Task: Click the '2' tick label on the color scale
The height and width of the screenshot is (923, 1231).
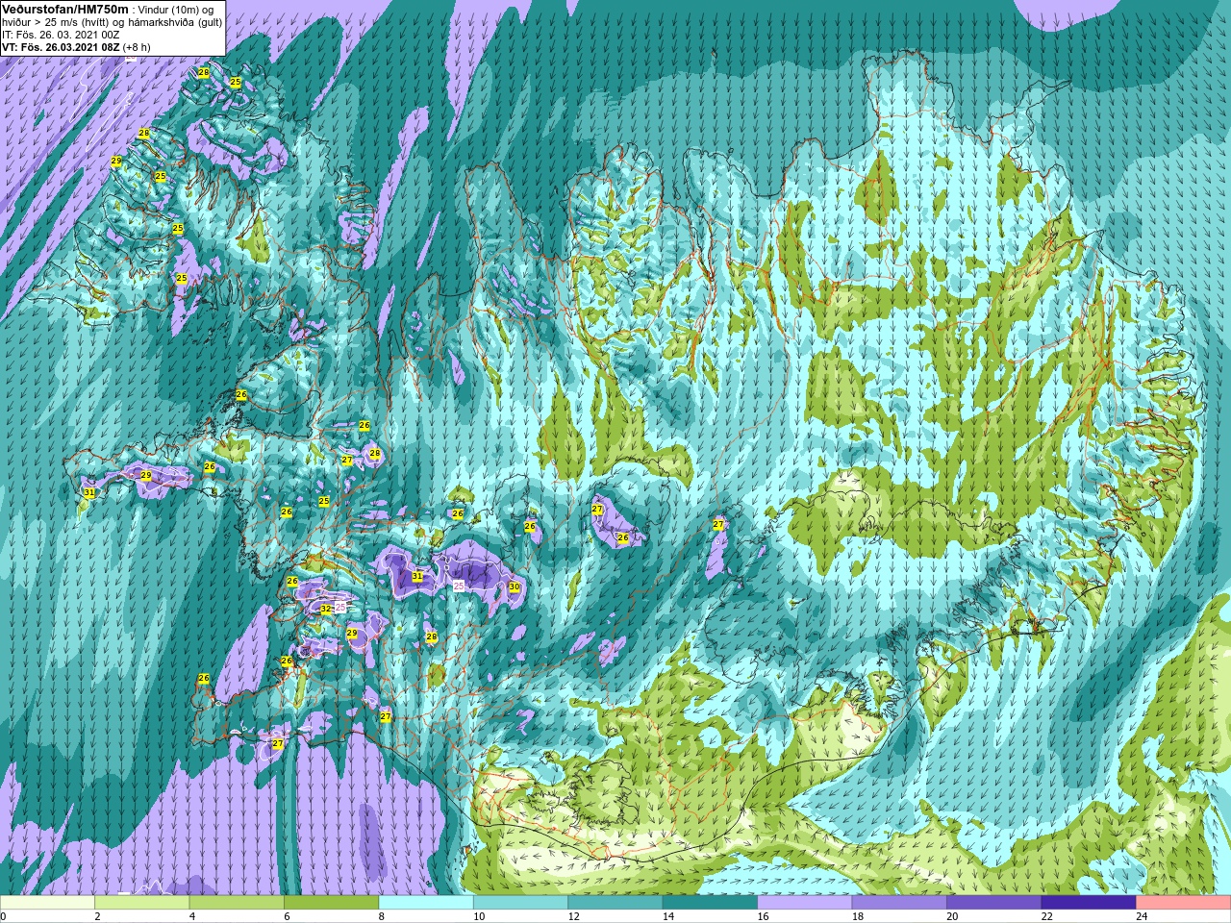Action: coord(98,916)
